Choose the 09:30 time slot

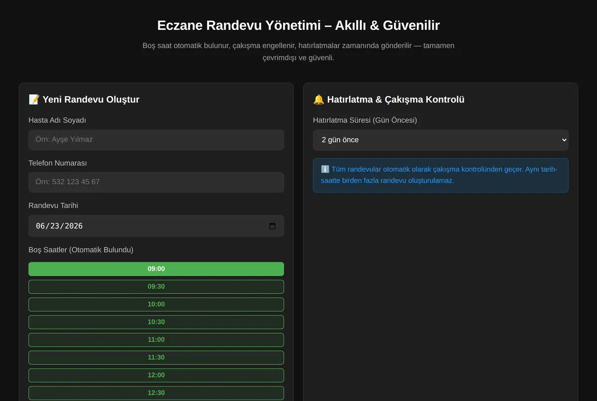pos(156,287)
